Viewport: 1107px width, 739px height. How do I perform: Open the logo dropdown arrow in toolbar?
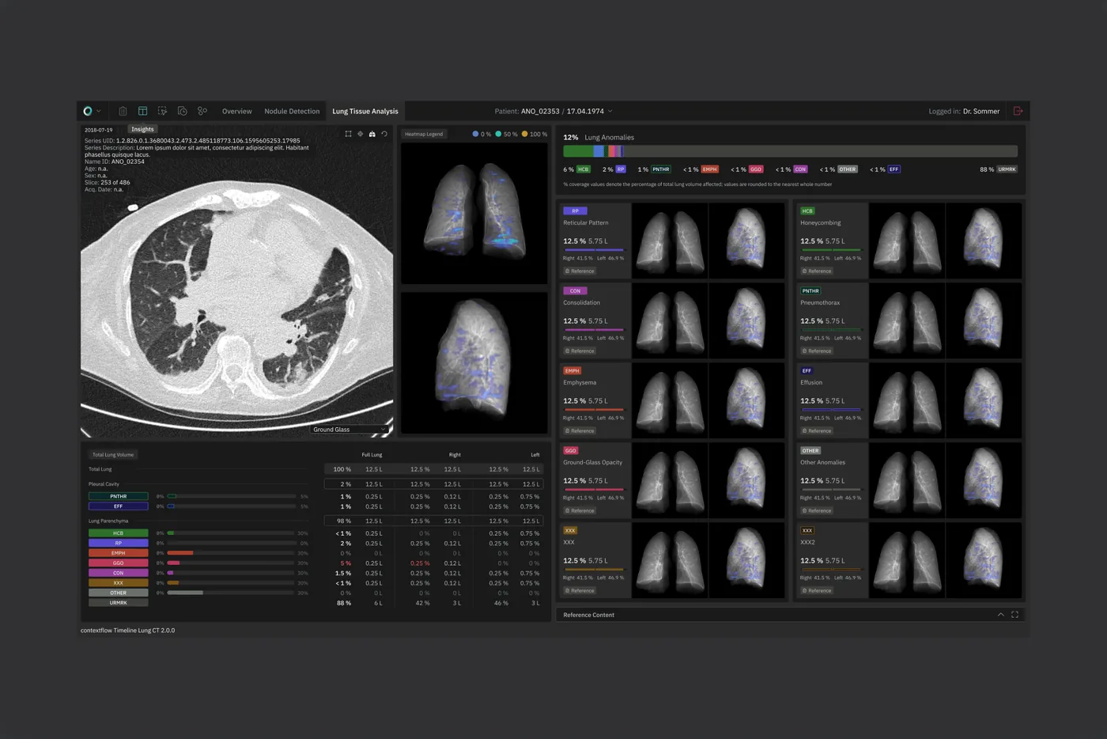click(99, 112)
